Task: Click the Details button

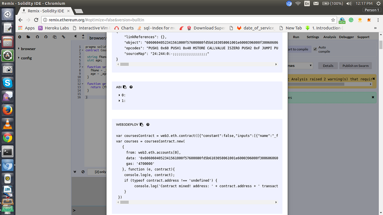Action: pos(328,66)
